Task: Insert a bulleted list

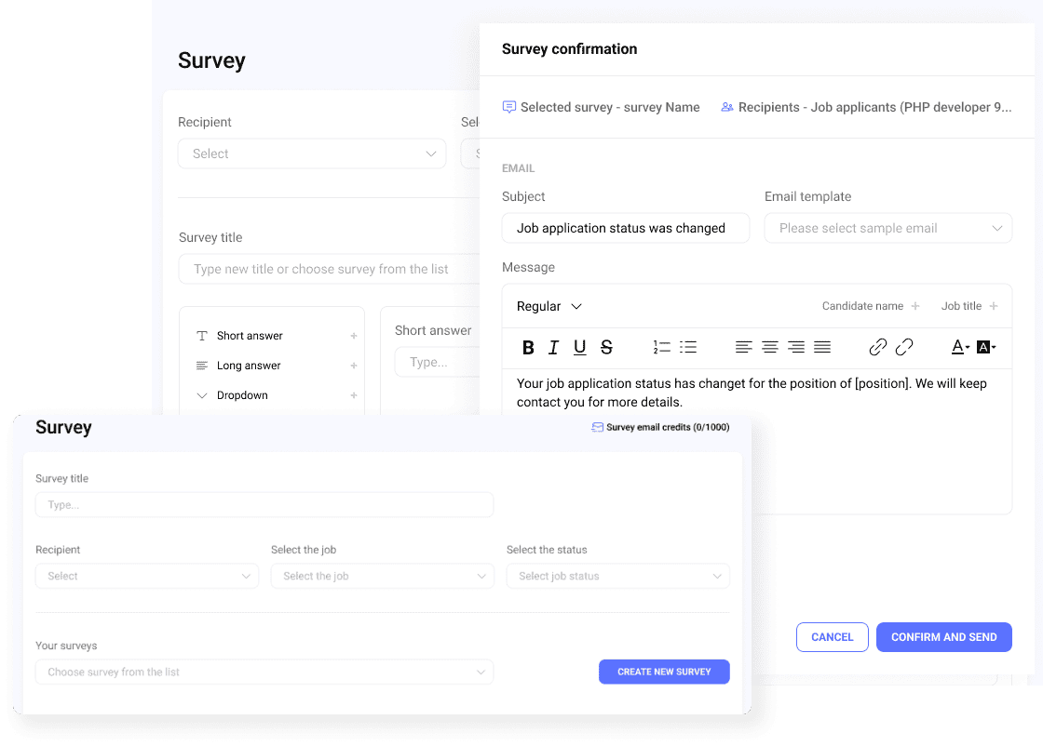Action: pyautogui.click(x=688, y=347)
